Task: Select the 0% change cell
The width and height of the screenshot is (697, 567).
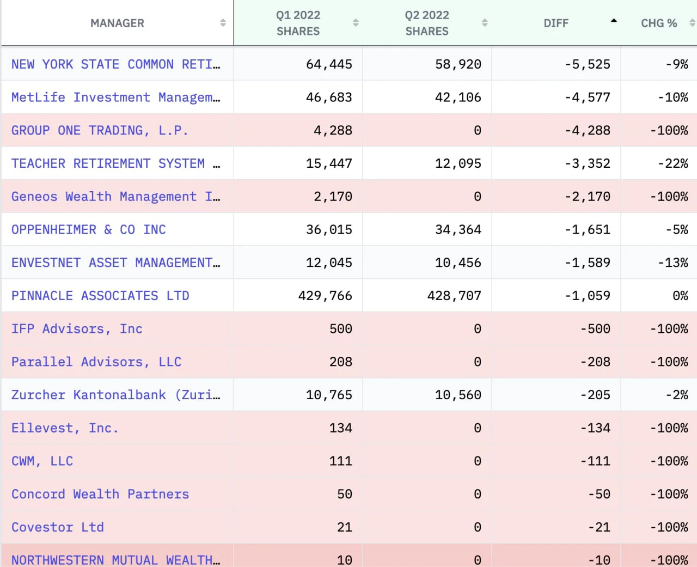Action: (681, 296)
